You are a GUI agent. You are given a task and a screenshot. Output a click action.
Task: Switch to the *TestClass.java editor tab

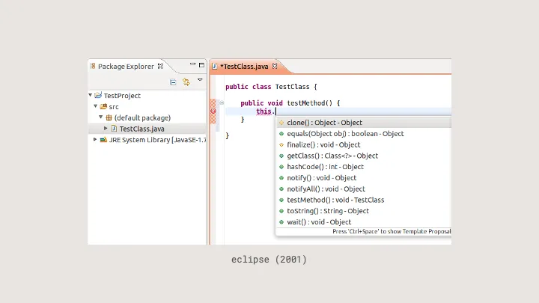coord(244,67)
